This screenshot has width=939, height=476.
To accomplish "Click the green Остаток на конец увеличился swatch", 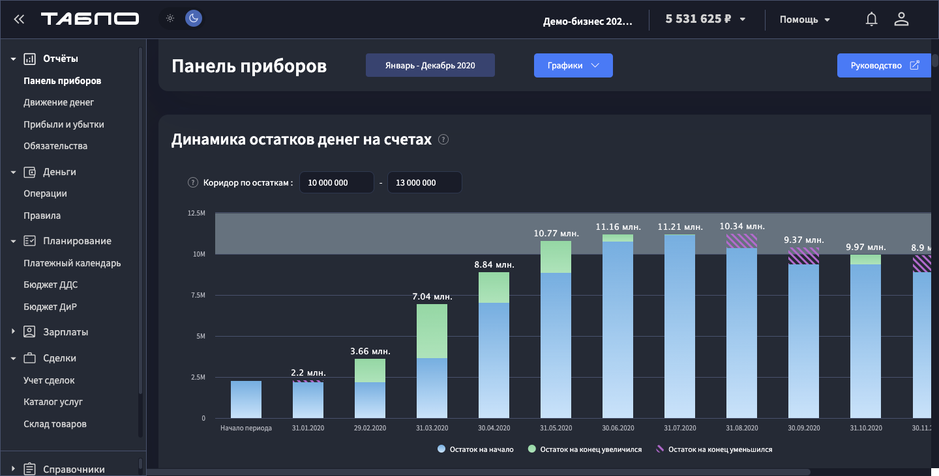I will [x=532, y=449].
